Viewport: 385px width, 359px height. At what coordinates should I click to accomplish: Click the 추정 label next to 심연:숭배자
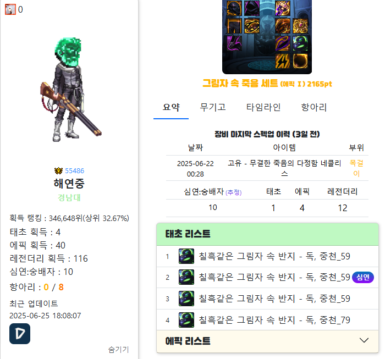pyautogui.click(x=234, y=192)
